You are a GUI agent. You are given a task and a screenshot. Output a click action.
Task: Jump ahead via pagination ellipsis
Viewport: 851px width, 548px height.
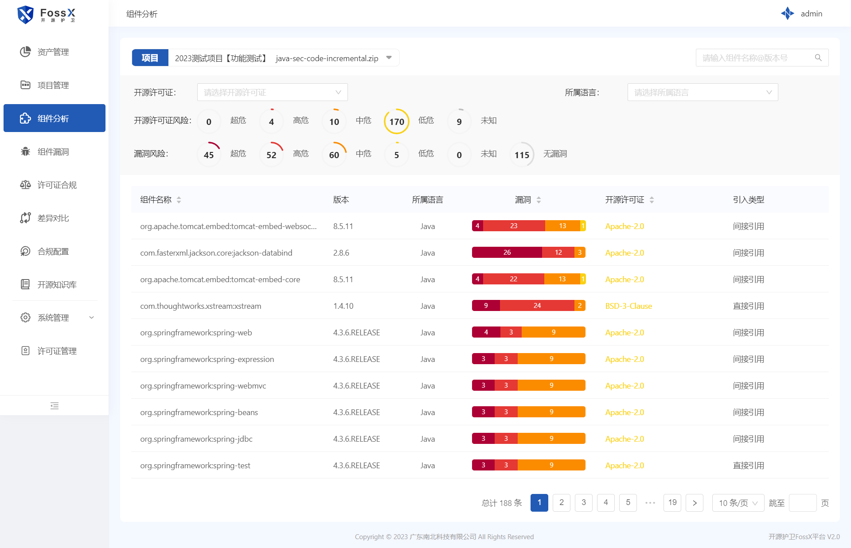(x=650, y=503)
